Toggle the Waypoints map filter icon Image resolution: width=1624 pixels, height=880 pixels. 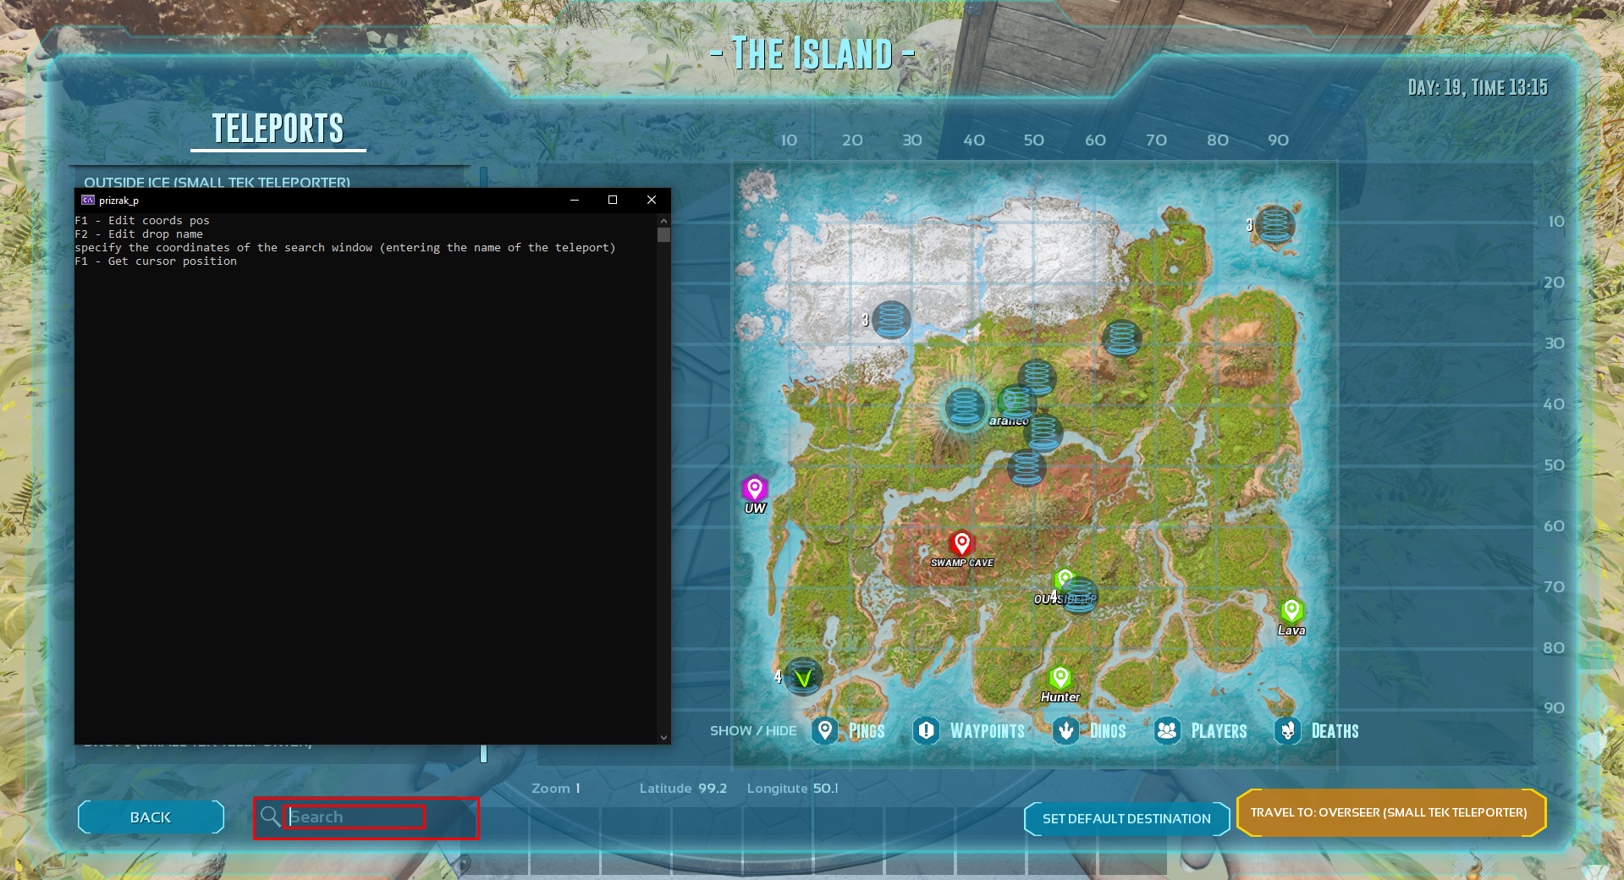[927, 730]
